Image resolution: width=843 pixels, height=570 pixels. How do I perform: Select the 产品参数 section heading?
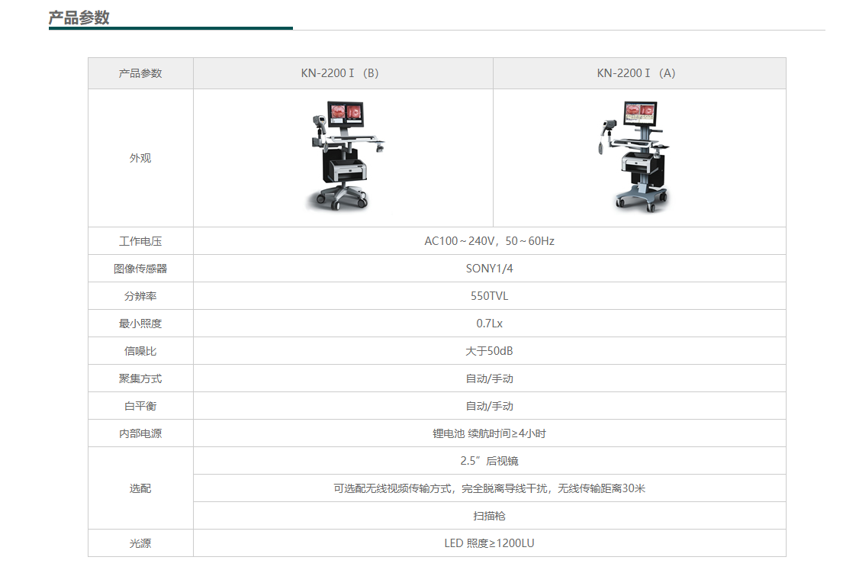[x=79, y=18]
